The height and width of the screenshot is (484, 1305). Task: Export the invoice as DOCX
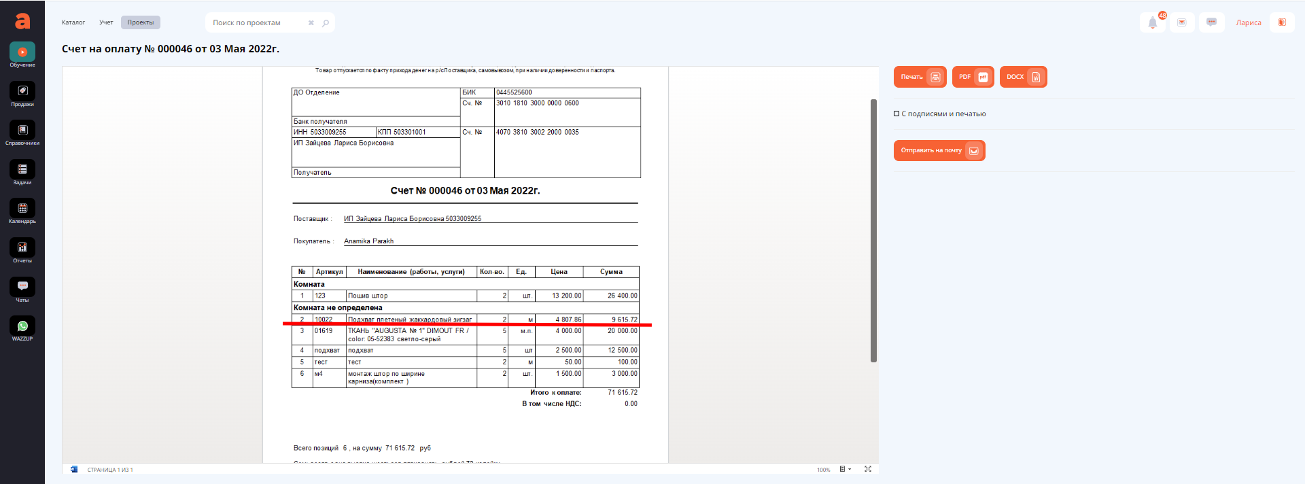click(x=1023, y=77)
